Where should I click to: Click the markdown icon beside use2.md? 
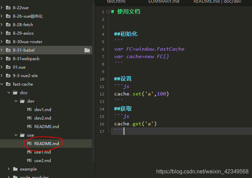coord(30,160)
